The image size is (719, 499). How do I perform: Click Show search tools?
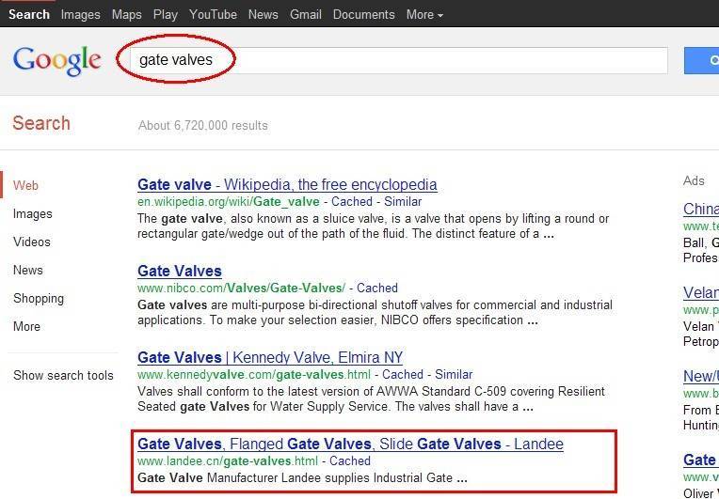[63, 375]
